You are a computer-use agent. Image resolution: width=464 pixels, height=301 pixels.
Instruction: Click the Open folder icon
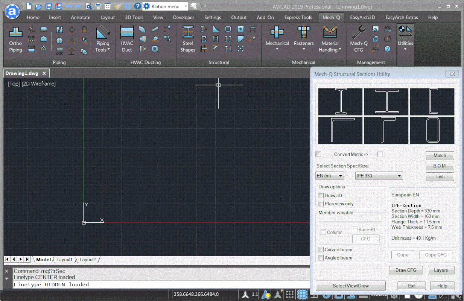click(39, 6)
